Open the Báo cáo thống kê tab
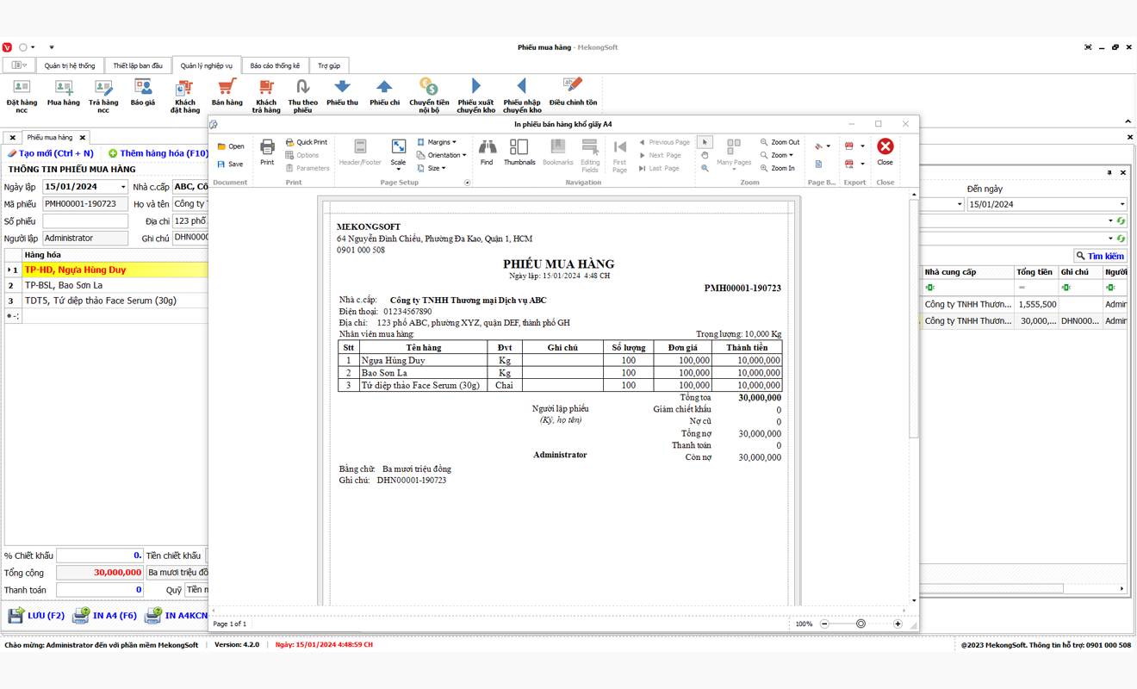This screenshot has height=689, width=1137. click(276, 65)
